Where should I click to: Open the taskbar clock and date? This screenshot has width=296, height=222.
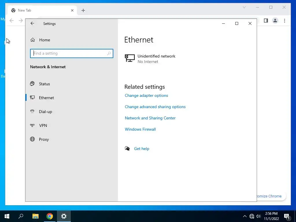(271, 216)
